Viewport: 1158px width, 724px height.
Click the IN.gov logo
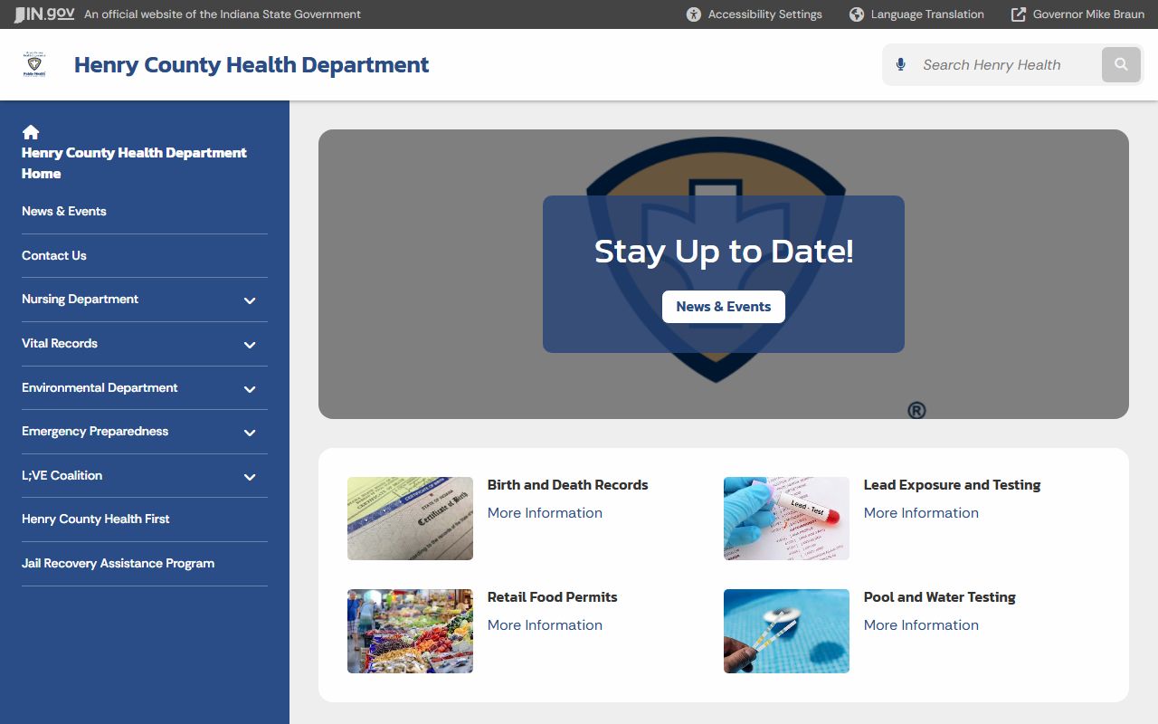(x=44, y=14)
